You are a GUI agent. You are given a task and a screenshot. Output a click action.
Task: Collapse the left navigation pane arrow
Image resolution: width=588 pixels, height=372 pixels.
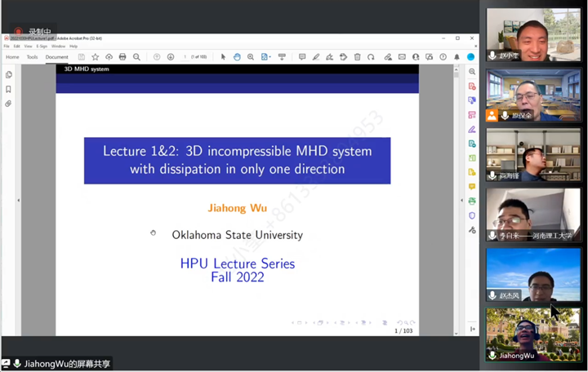pos(18,201)
